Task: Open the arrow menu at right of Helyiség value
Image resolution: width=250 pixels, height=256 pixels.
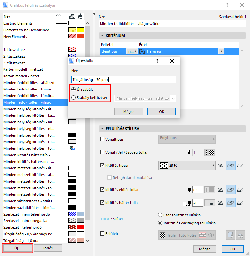Action: pos(221,51)
